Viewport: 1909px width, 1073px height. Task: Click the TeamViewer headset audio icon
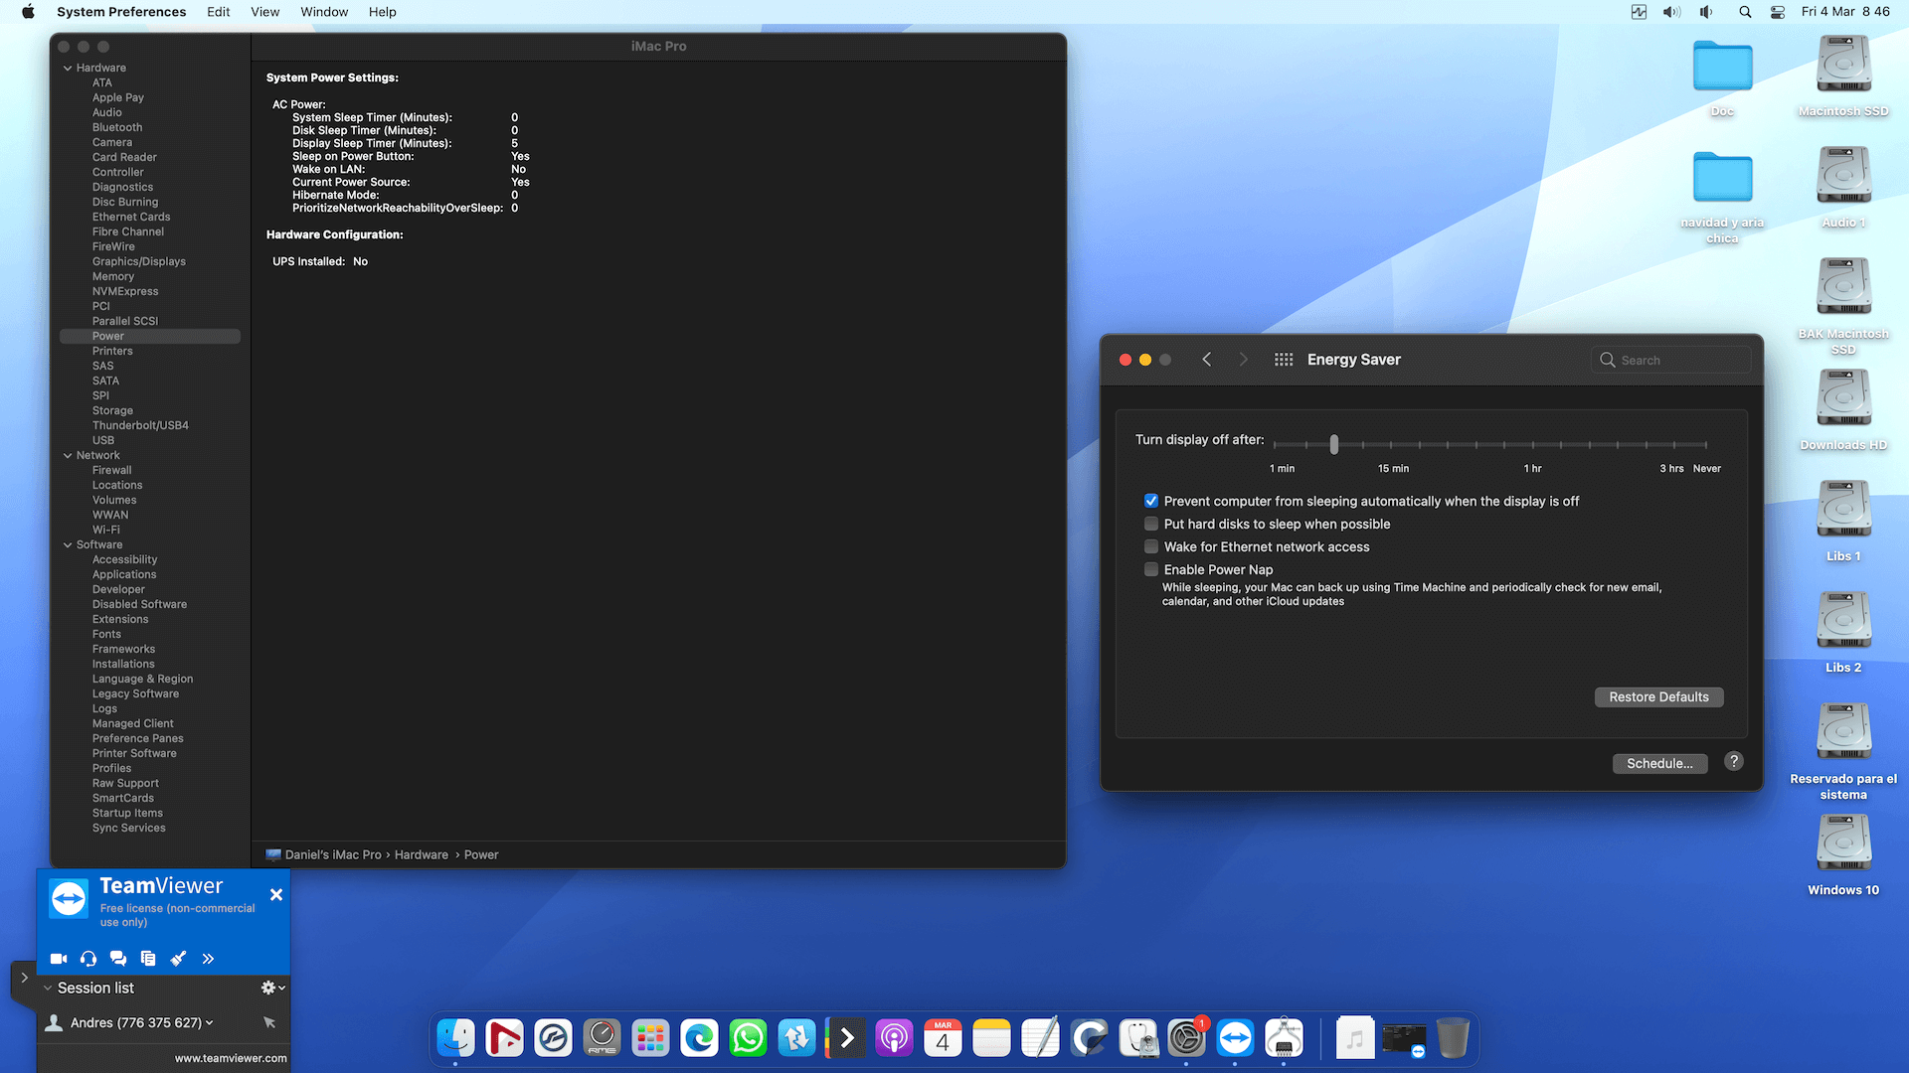pyautogui.click(x=88, y=959)
